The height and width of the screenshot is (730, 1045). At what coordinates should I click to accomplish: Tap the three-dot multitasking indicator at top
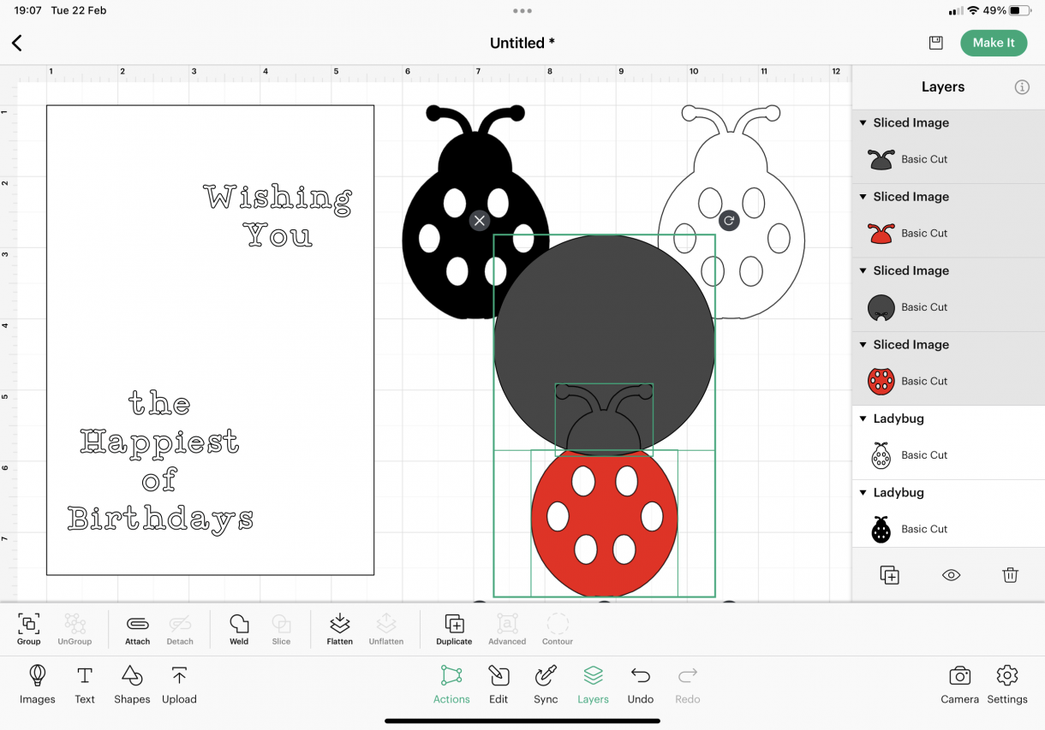tap(522, 11)
